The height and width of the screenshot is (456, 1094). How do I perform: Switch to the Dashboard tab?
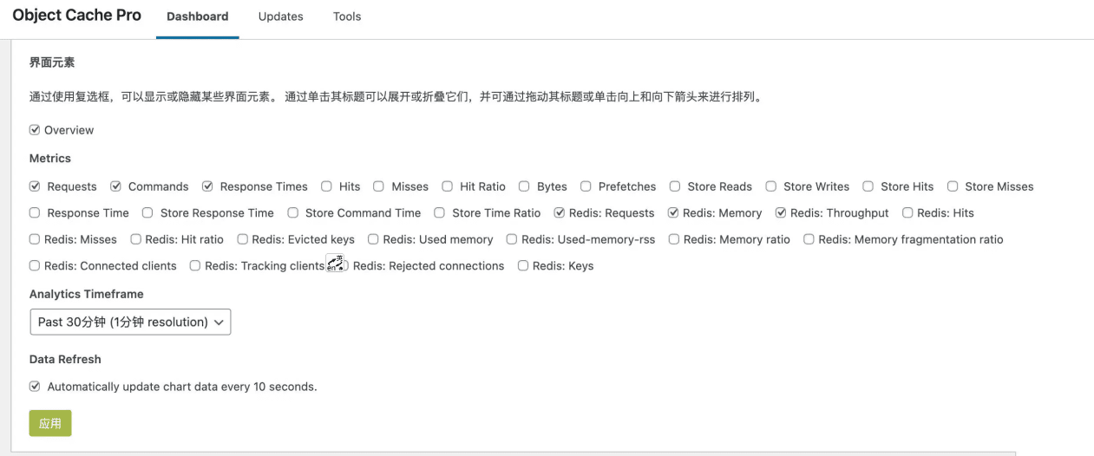[197, 16]
